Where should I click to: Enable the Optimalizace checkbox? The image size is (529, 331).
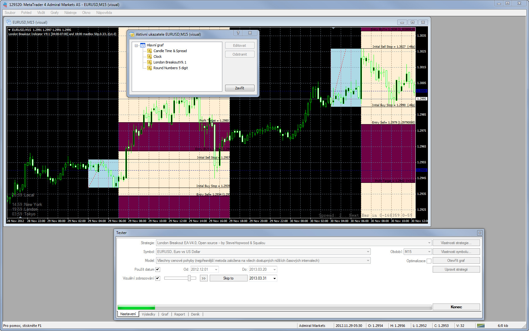[x=429, y=261]
